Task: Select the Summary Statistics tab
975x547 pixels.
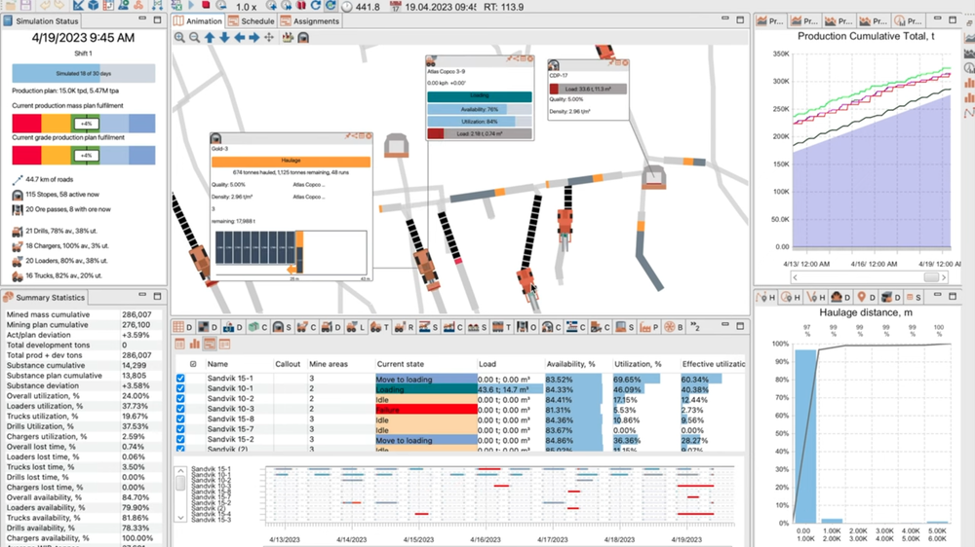Action: tap(44, 298)
